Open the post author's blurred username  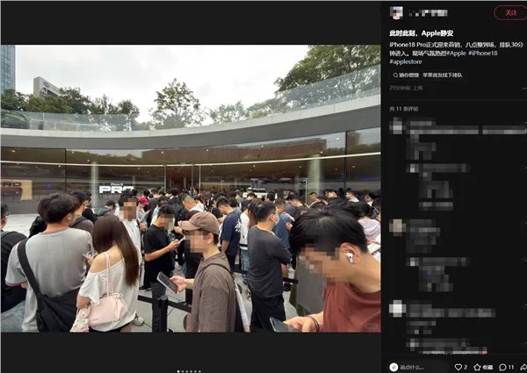point(429,13)
